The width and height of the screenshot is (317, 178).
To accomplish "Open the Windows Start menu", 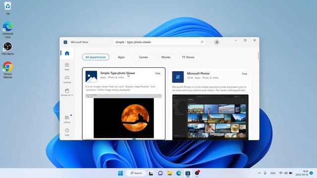I will click(x=120, y=173).
